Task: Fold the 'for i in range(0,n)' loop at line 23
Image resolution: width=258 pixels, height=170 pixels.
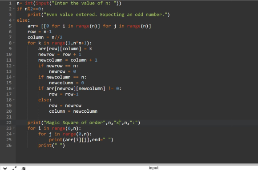Action: [14, 128]
